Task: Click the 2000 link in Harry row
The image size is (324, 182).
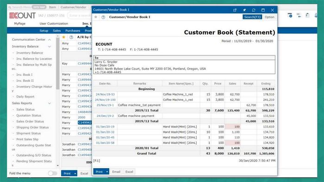Action: [81, 117]
